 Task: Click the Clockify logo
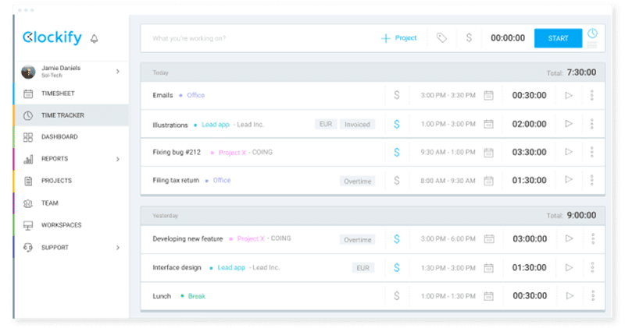[x=52, y=37]
